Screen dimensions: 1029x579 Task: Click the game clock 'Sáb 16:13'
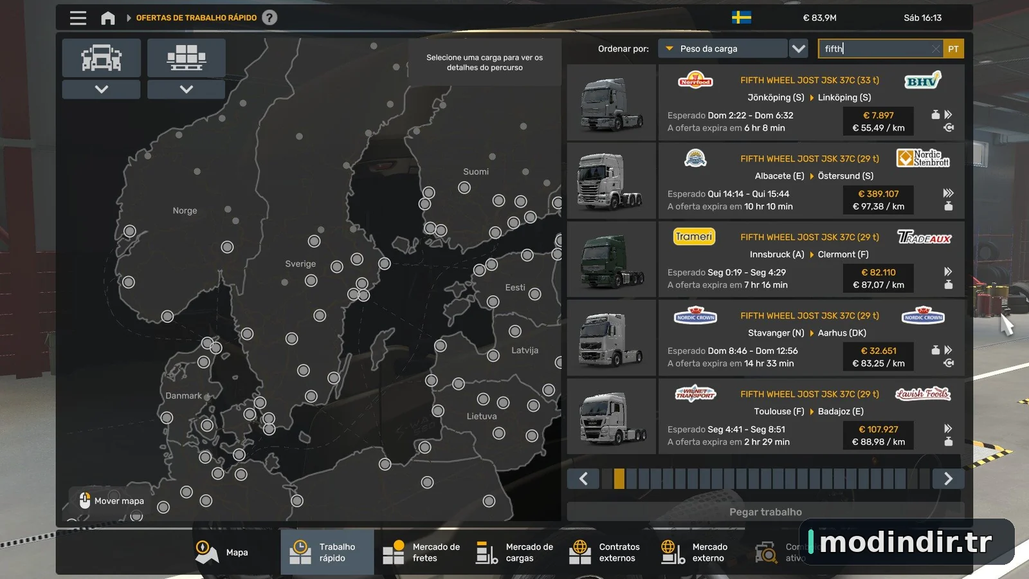(x=922, y=18)
